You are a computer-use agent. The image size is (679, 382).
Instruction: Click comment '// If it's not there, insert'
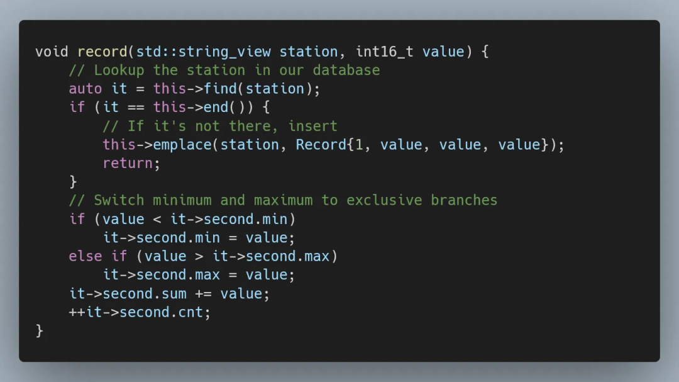220,126
